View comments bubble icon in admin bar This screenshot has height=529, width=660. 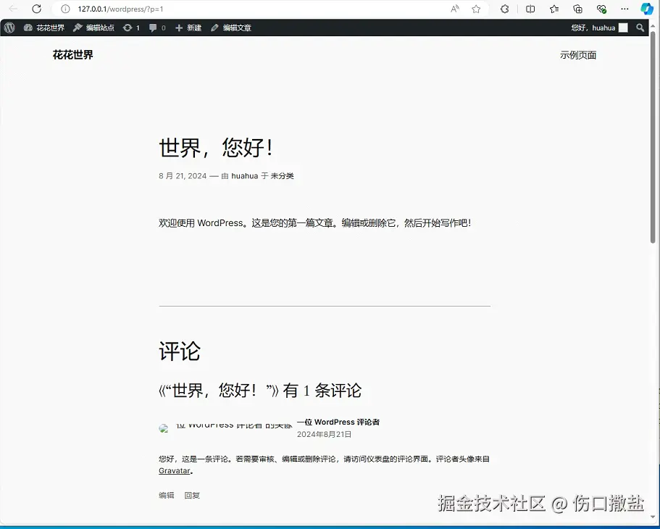coord(157,28)
